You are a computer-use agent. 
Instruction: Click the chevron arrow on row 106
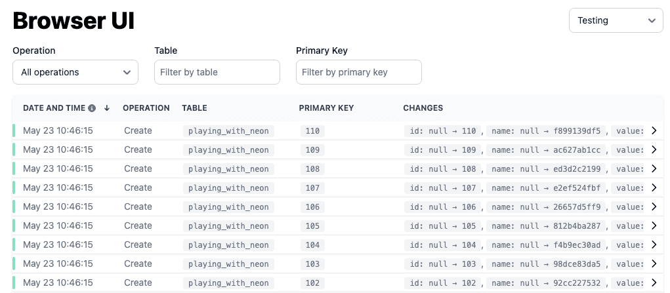654,206
